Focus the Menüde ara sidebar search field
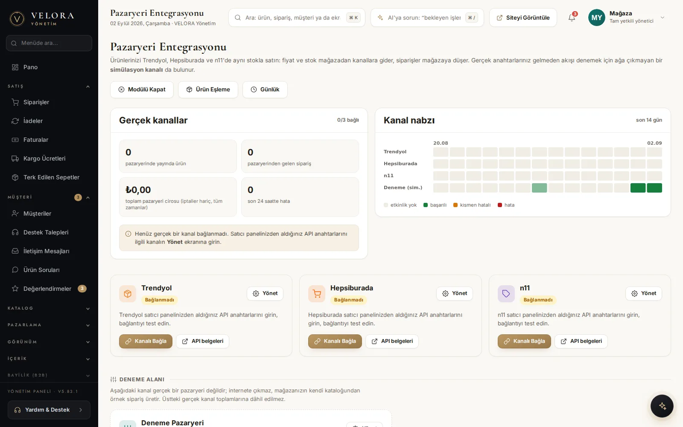Viewport: 683px width, 427px height. pyautogui.click(x=49, y=43)
